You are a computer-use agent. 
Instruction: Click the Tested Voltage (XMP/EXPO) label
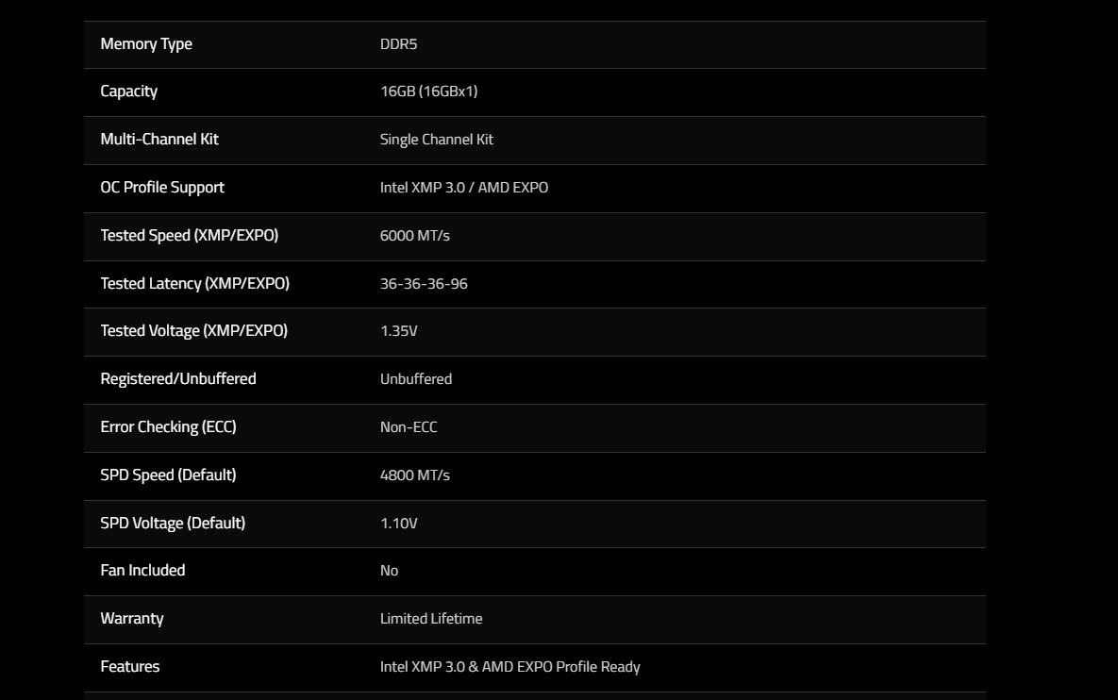coord(194,331)
